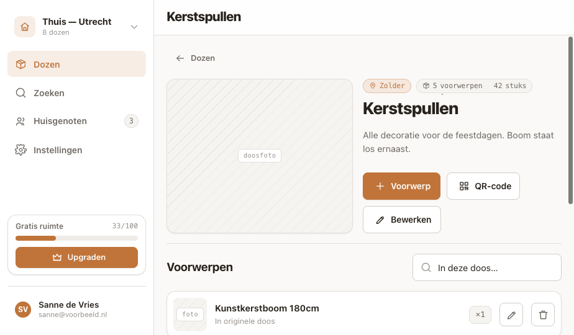Go to Huisgenoten page
Image resolution: width=574 pixels, height=335 pixels.
pos(76,121)
